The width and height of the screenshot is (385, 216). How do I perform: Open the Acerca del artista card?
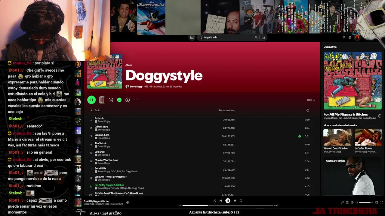[x=353, y=176]
